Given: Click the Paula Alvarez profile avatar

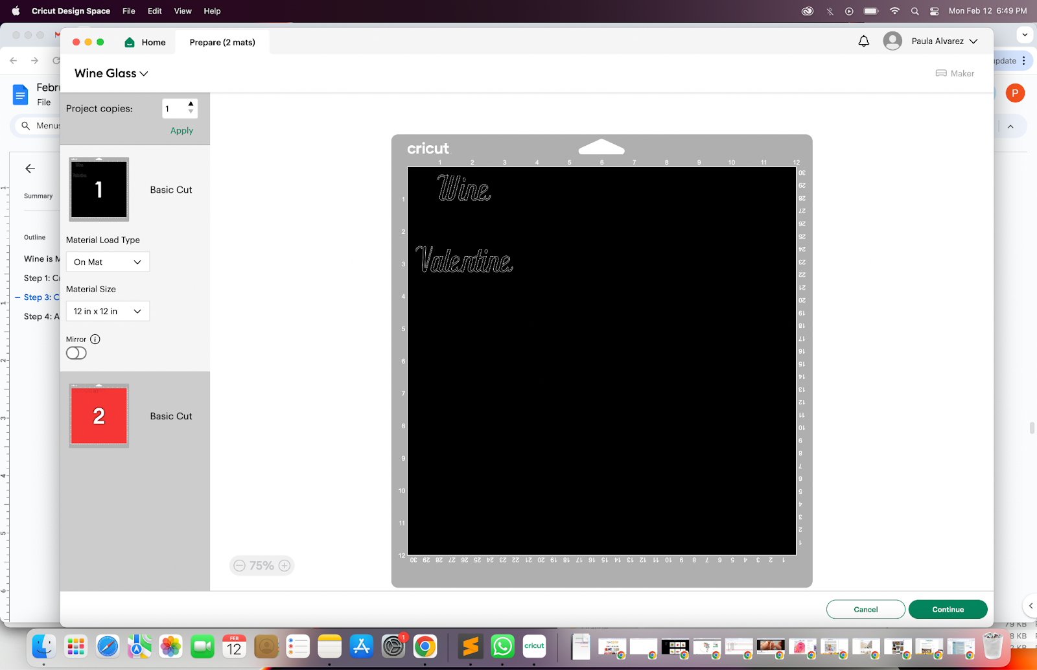Looking at the screenshot, I should pyautogui.click(x=892, y=41).
